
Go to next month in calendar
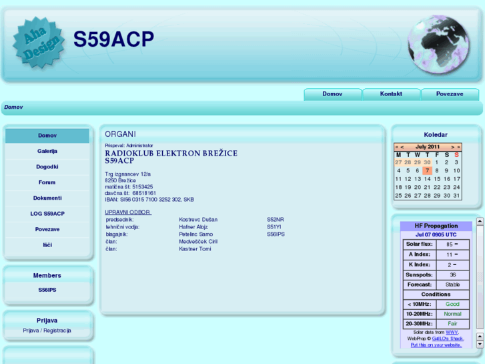coord(452,147)
